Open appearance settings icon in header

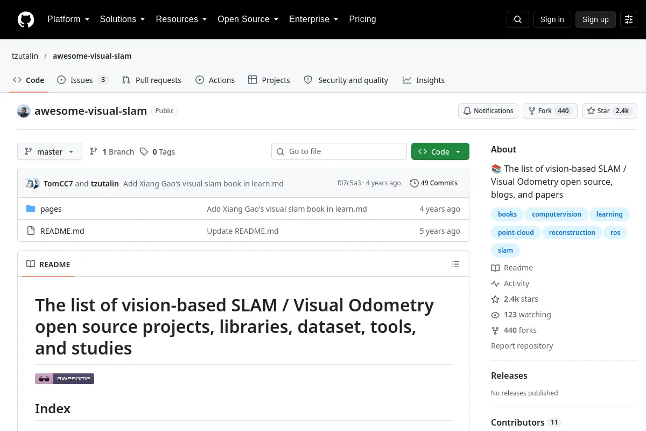click(x=629, y=19)
